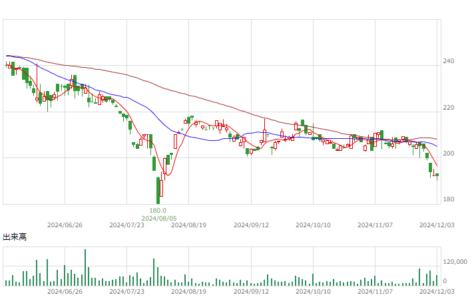Click 2024/11/07 date under price chart
This screenshot has height=299, width=474.
click(375, 225)
